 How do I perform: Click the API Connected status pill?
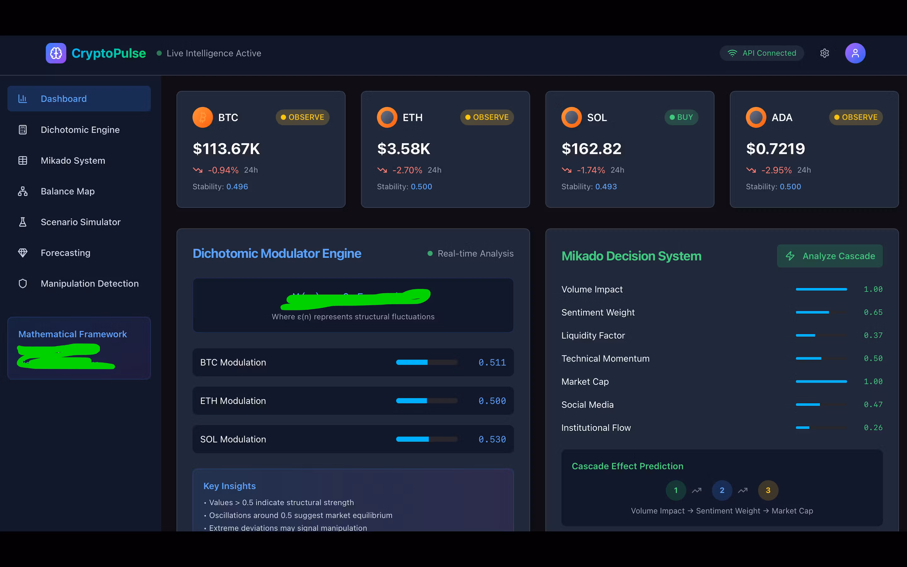(762, 53)
